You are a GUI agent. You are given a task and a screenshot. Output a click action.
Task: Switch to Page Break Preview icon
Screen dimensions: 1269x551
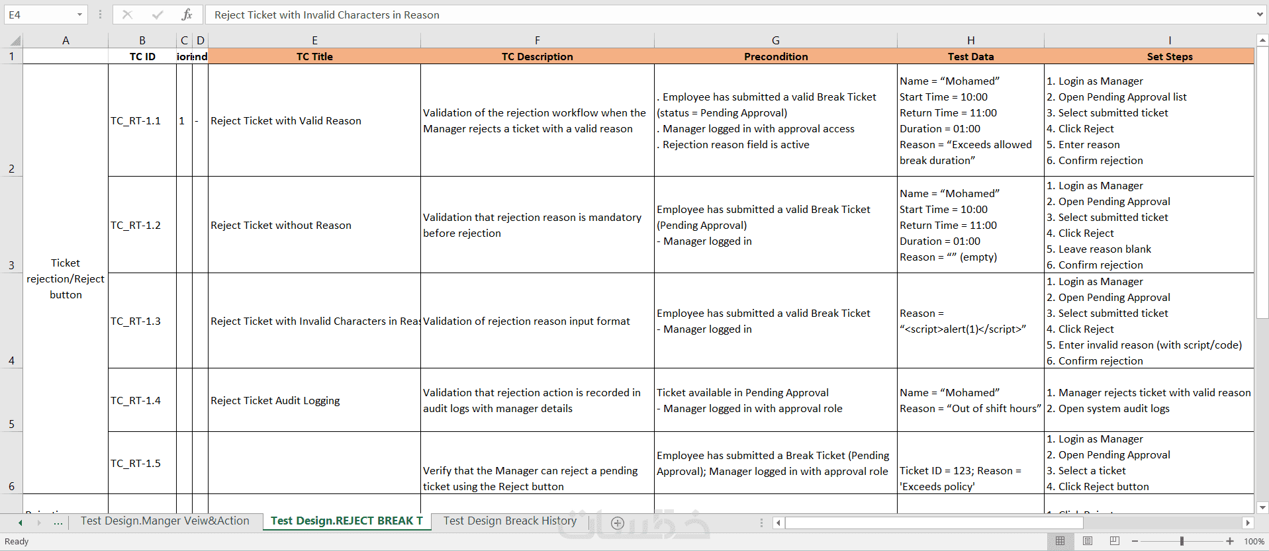tap(1115, 541)
